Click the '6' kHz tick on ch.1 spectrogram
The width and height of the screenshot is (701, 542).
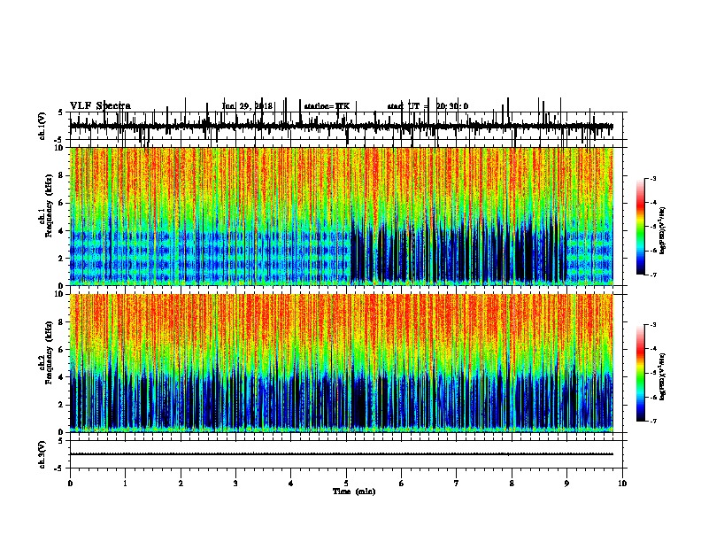(x=62, y=203)
